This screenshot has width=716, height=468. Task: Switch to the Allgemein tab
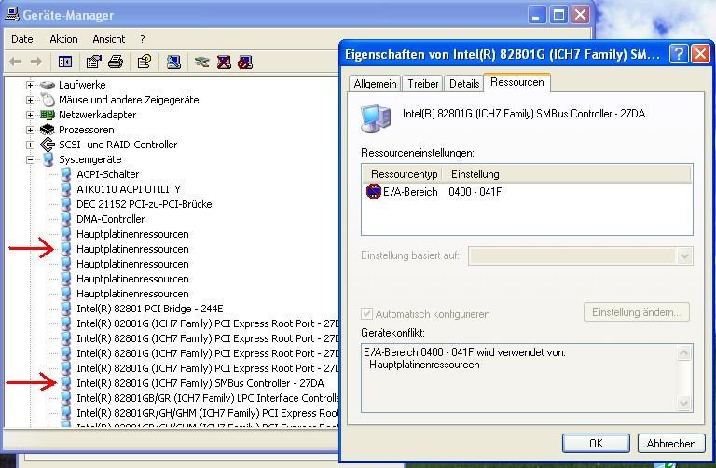375,84
